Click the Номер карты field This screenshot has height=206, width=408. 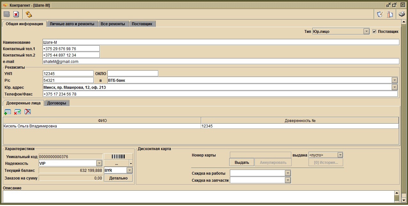click(260, 155)
